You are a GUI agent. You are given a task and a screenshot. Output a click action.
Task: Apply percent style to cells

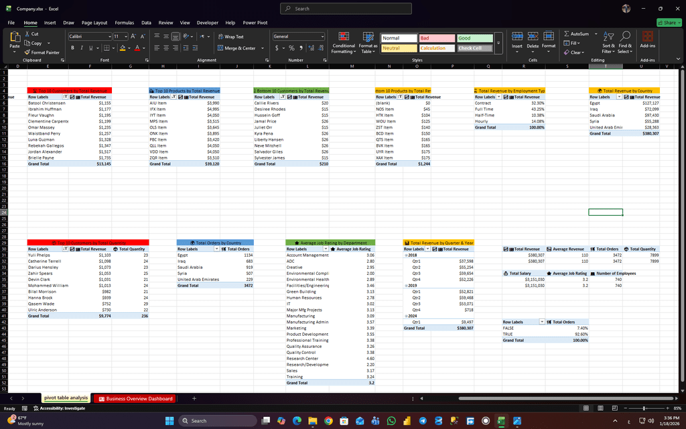(291, 48)
